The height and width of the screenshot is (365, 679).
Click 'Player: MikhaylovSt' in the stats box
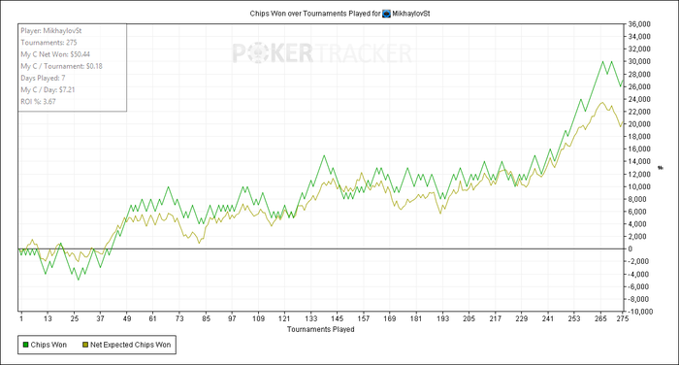[x=51, y=31]
